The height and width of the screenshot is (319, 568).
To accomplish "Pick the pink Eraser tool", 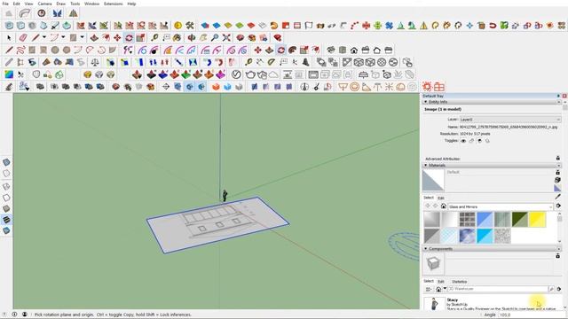I will point(23,37).
